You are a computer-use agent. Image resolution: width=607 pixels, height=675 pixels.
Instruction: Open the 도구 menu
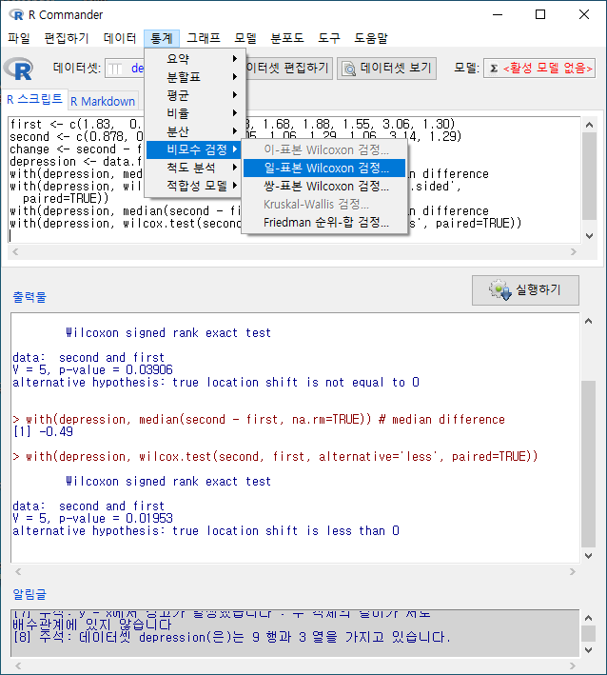[328, 38]
